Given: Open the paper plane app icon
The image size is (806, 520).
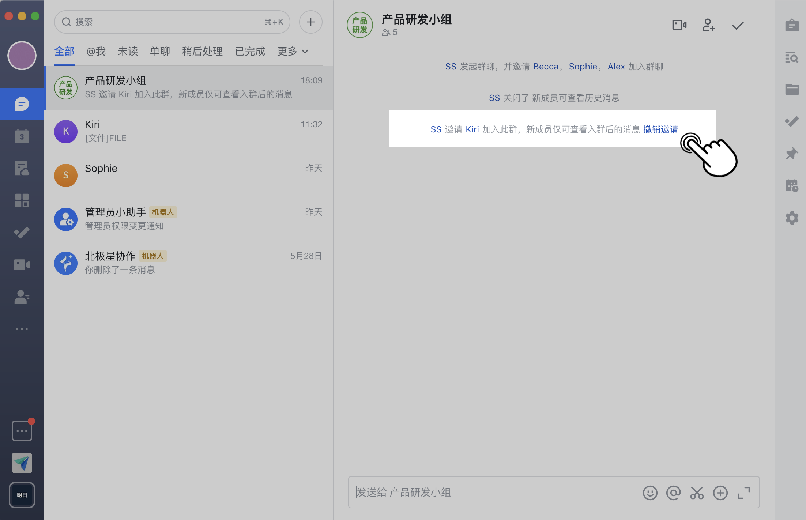Looking at the screenshot, I should pos(22,463).
